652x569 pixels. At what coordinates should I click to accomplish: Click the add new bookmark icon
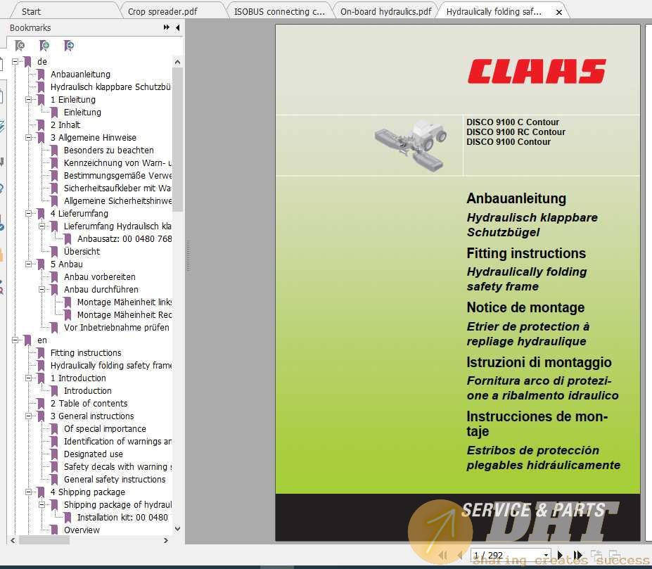[x=44, y=45]
